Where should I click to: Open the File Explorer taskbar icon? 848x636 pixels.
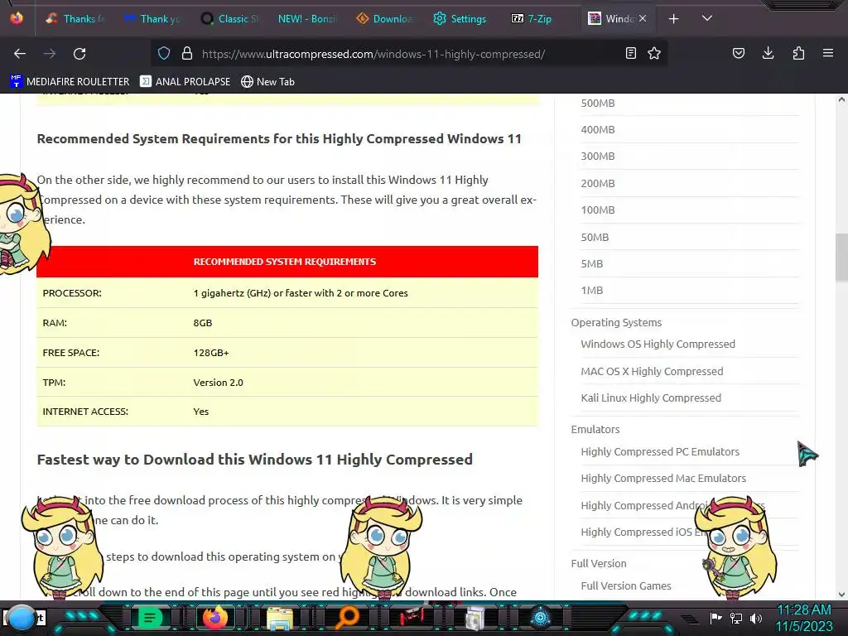pyautogui.click(x=280, y=618)
